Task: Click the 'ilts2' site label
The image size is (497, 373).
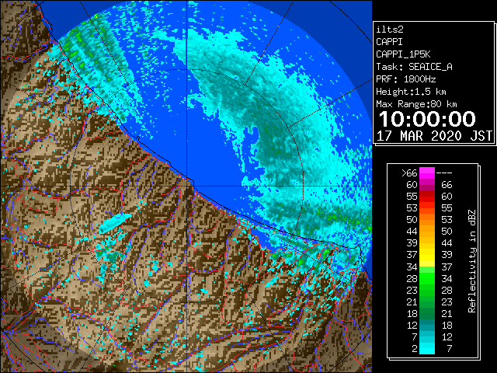Action: 390,30
